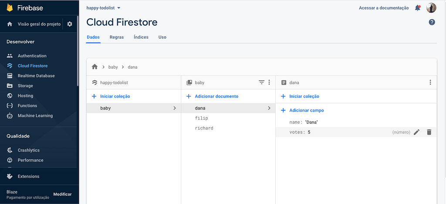The height and width of the screenshot is (204, 446).
Task: Click the breadcrumb home icon
Action: [95, 67]
